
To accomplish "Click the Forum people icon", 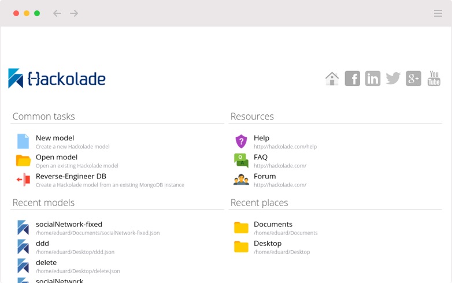I will 241,180.
